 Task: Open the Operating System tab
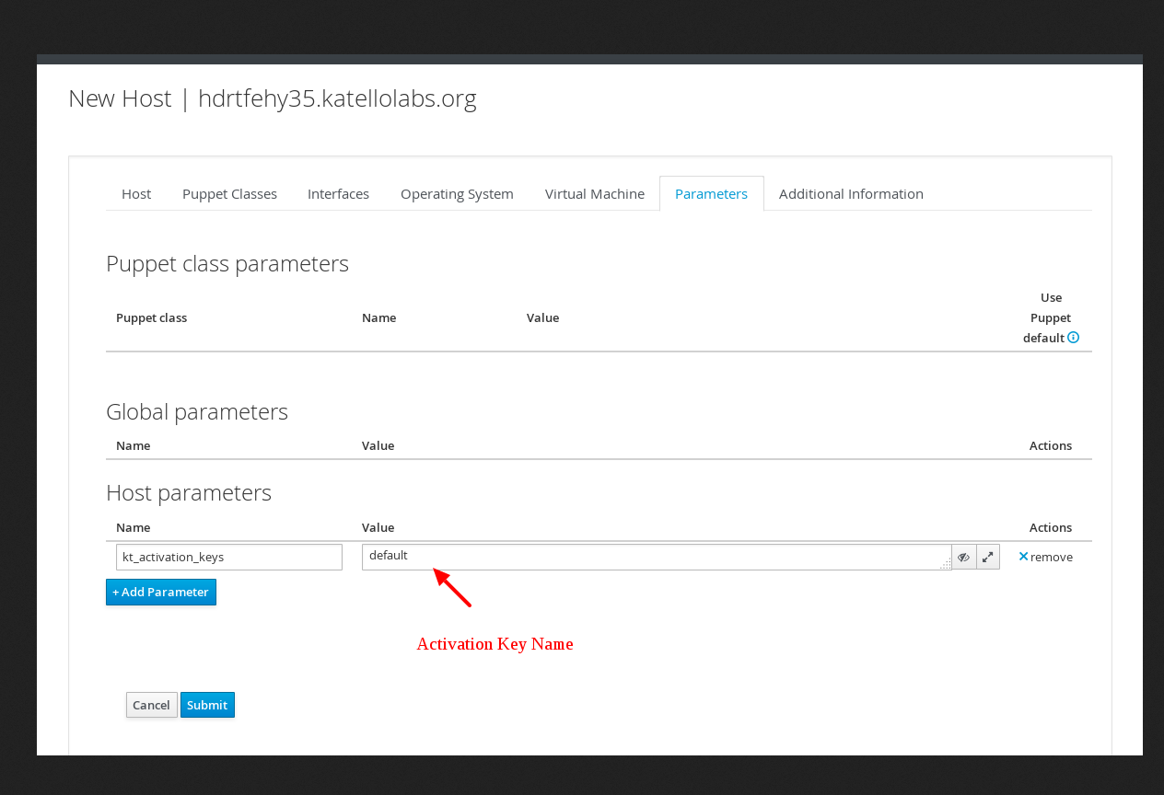tap(457, 193)
